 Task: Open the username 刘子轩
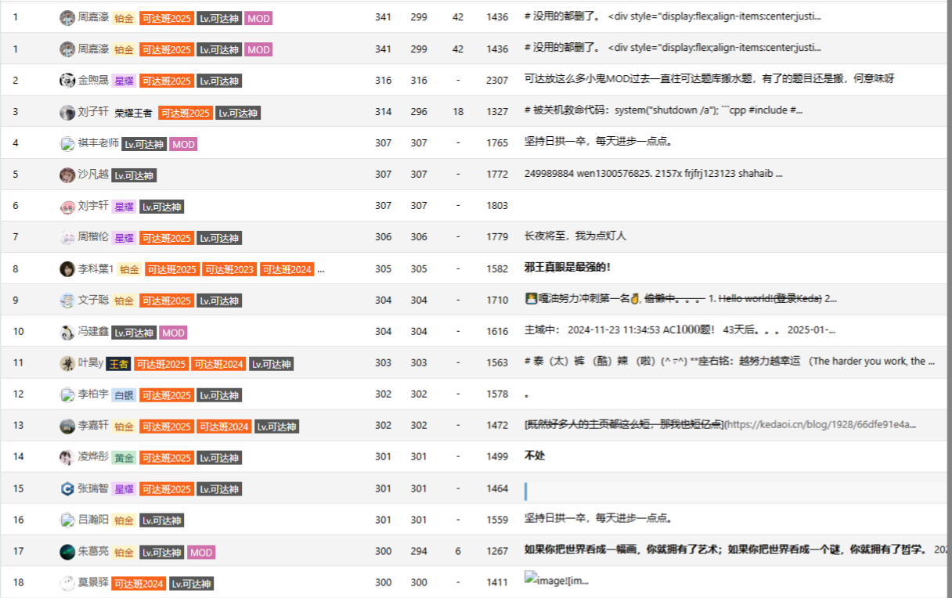(94, 112)
